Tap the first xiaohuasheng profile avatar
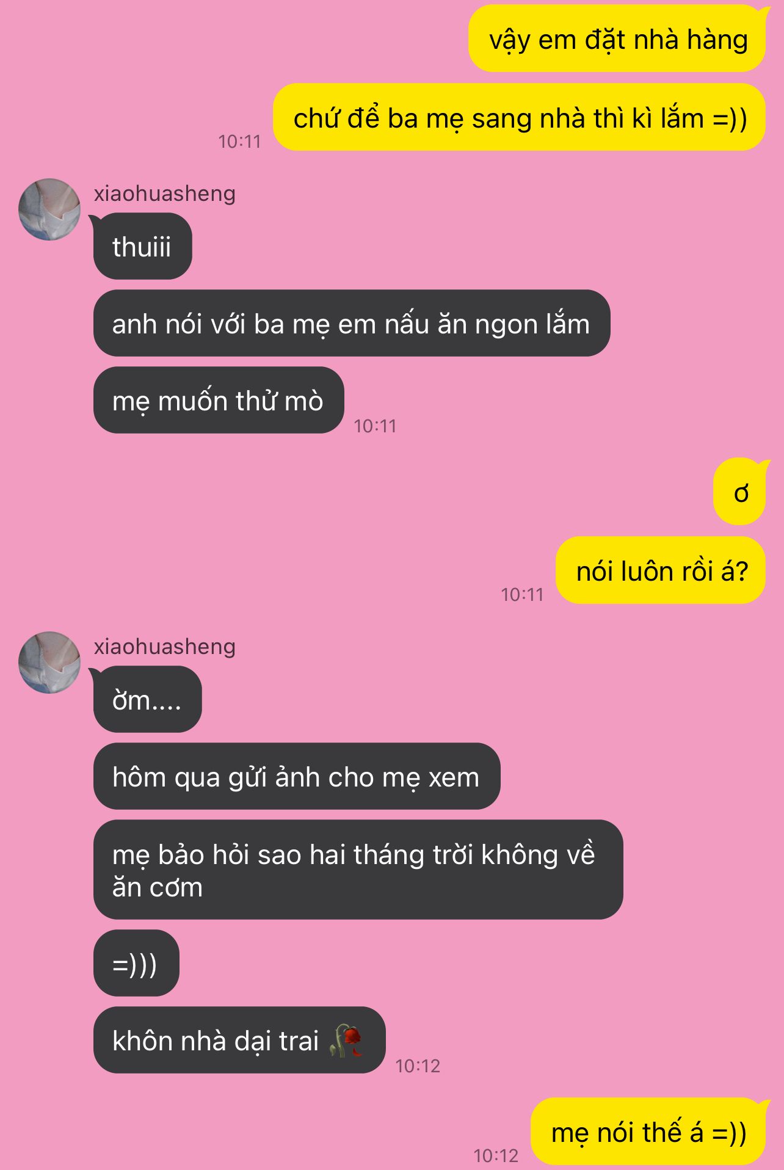This screenshot has width=784, height=1170. tap(49, 209)
